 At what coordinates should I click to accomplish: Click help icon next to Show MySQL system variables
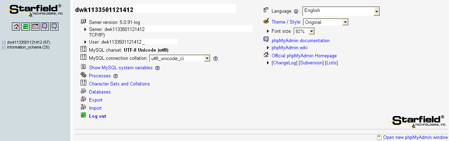[x=157, y=68]
